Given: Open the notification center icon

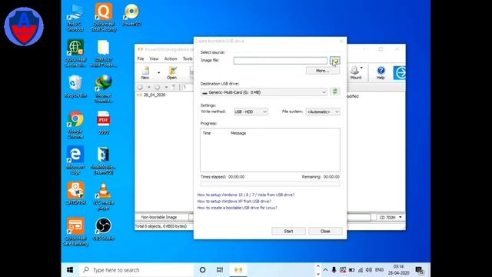Looking at the screenshot, I should tap(420, 270).
